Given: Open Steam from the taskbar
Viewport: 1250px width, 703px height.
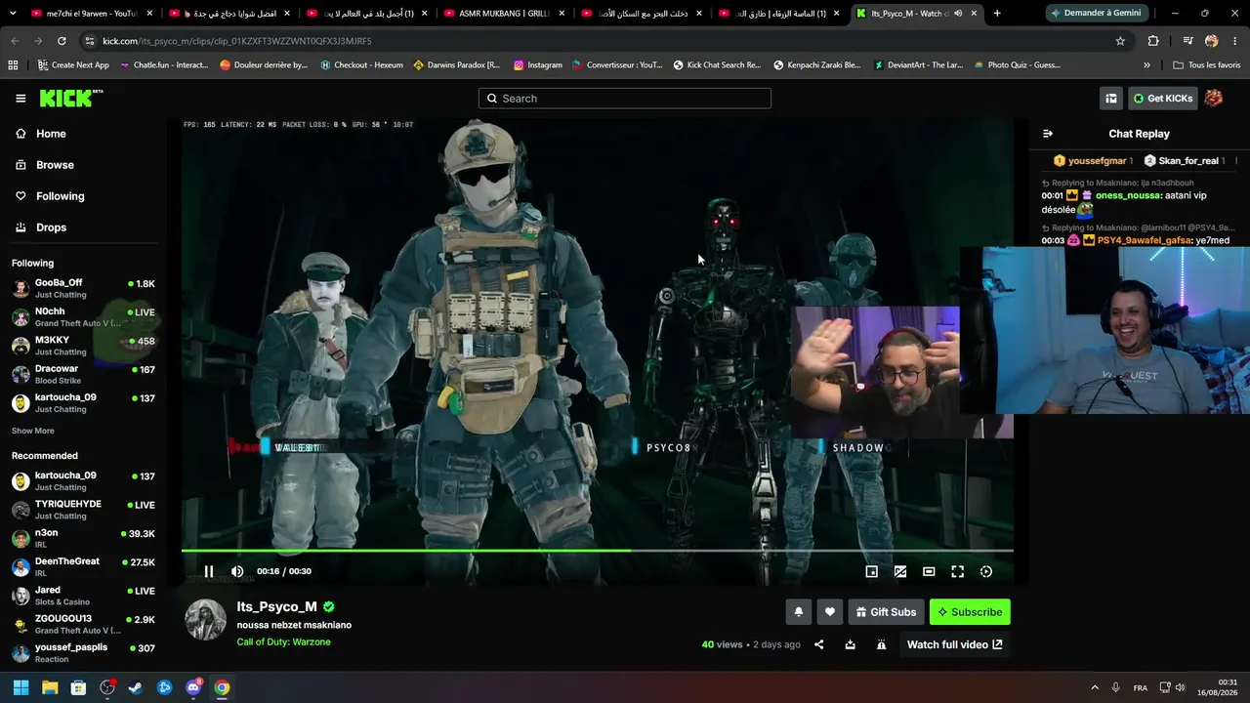Looking at the screenshot, I should [136, 687].
